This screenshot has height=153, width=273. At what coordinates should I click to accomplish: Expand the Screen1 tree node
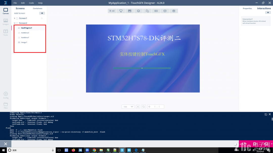pyautogui.click(x=14, y=18)
